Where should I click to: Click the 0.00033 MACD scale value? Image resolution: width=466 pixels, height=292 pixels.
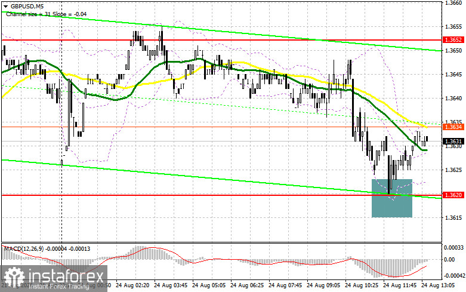[453, 247]
